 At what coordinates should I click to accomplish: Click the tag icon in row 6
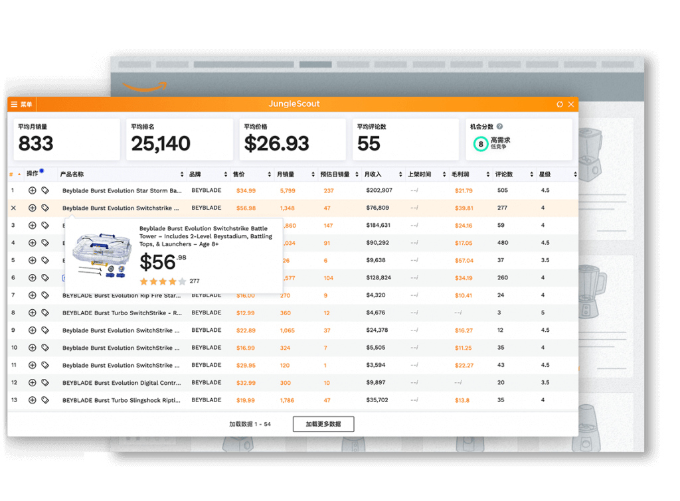45,278
